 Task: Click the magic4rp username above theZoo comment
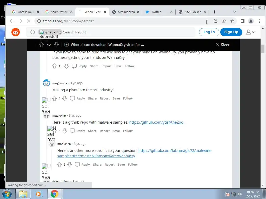(x=59, y=116)
